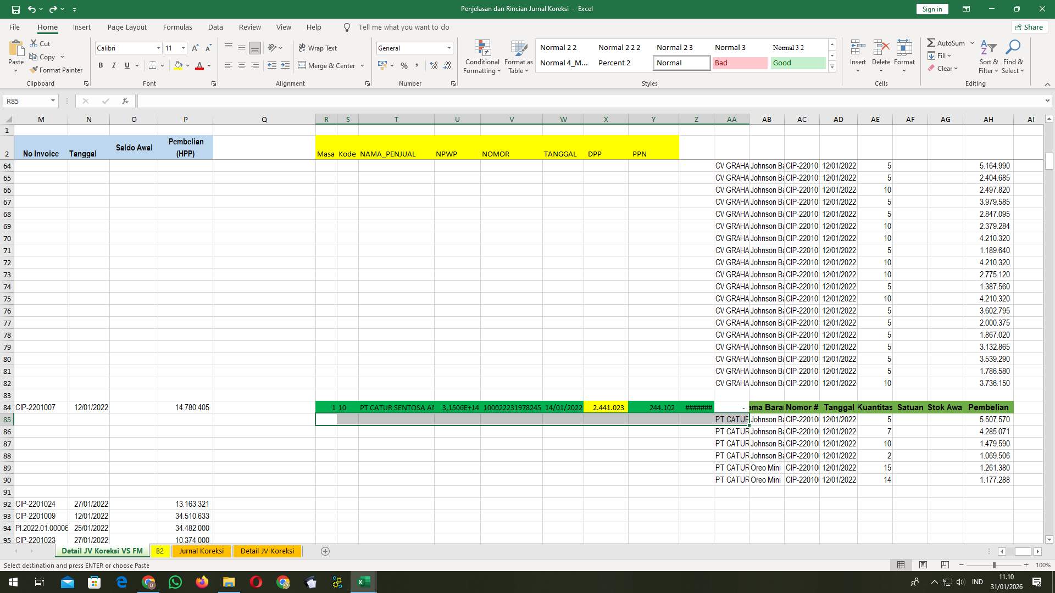Image resolution: width=1055 pixels, height=593 pixels.
Task: Apply the Bad cell style swatch
Action: [740, 63]
